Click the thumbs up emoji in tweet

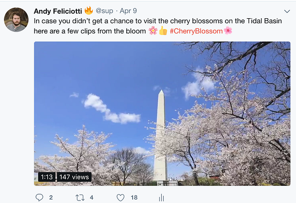[163, 31]
